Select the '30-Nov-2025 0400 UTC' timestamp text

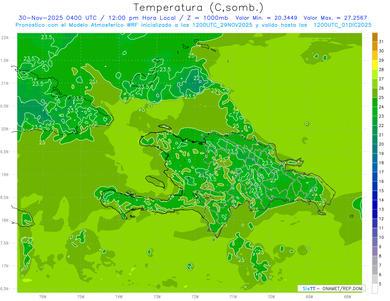(x=58, y=18)
